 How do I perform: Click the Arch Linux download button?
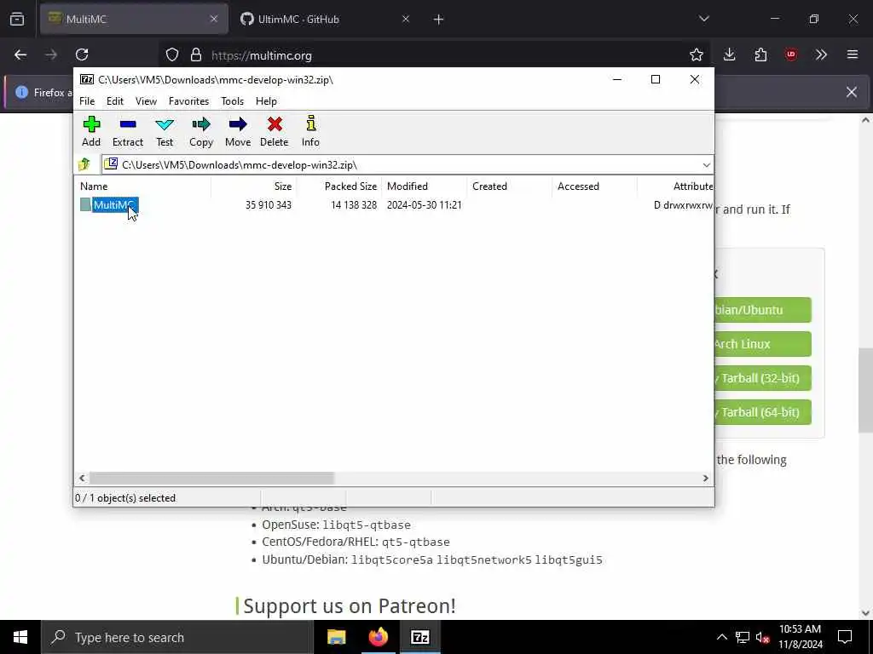click(763, 344)
